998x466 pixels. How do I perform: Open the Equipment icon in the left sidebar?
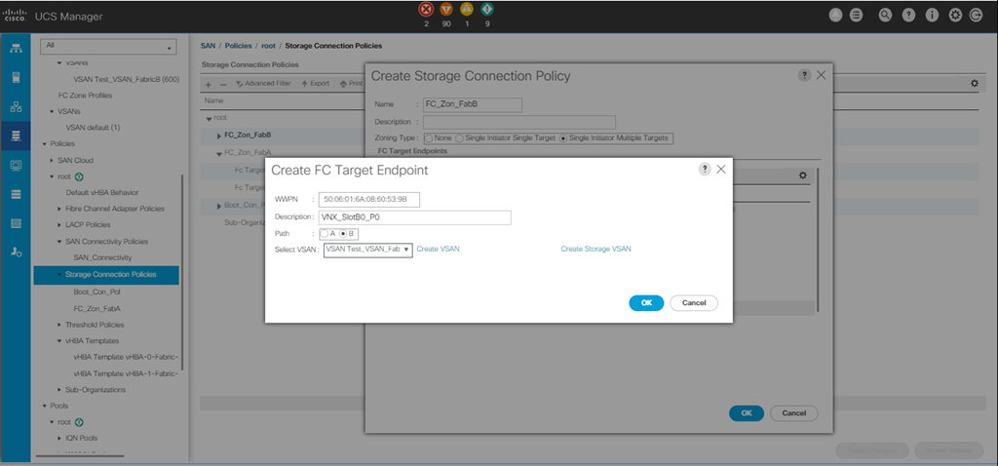pos(16,48)
